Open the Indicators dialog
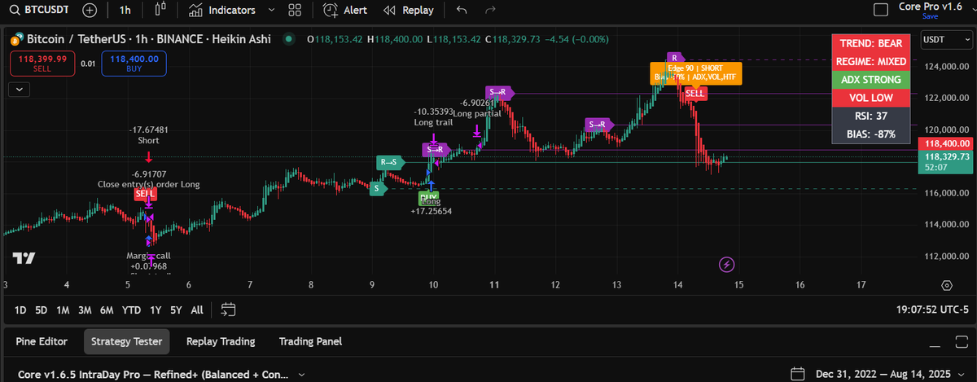 223,11
